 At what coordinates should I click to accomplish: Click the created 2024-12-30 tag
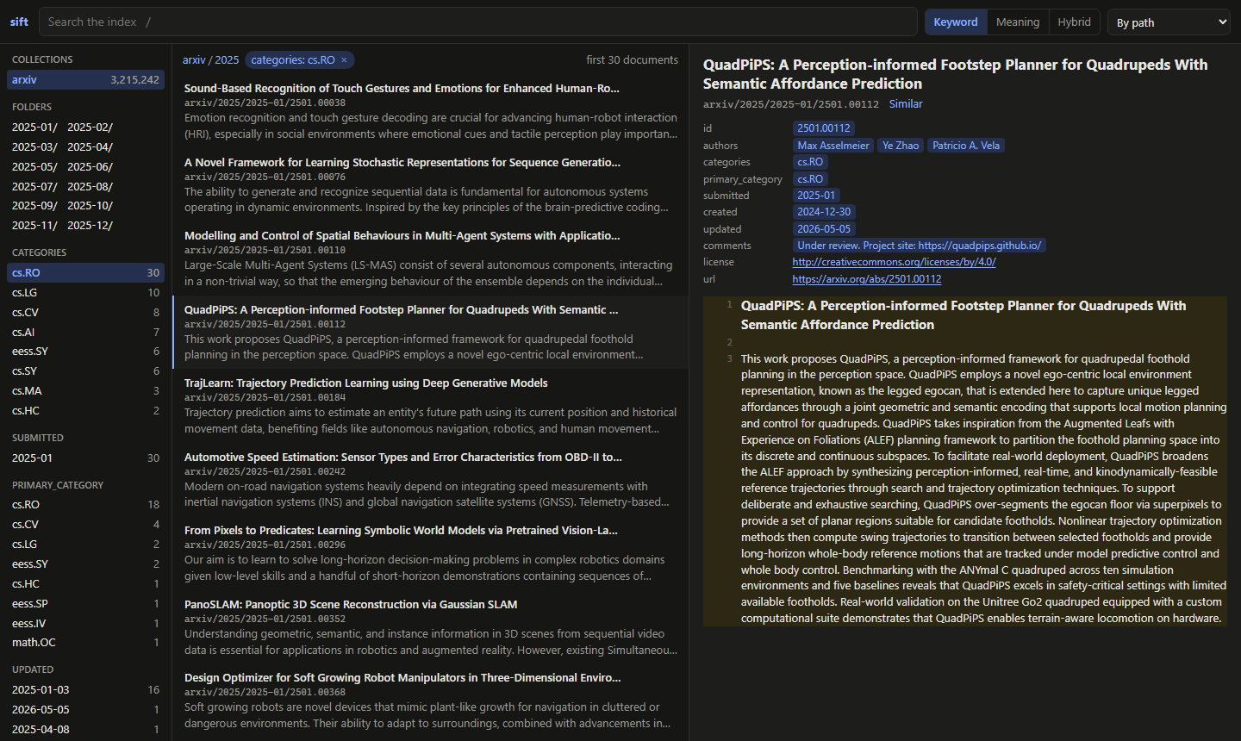(824, 212)
